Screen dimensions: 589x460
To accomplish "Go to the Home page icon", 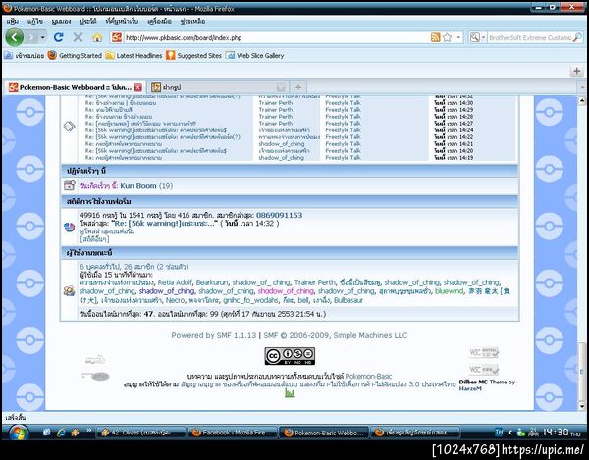I will tap(97, 37).
